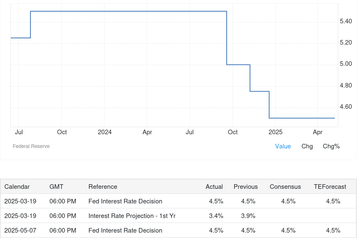Click the Previous column header

coord(245,187)
